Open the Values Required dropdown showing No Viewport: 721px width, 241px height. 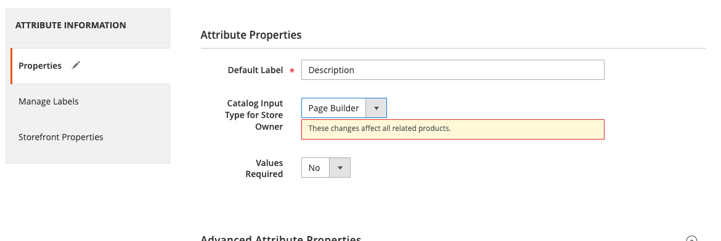coord(326,168)
